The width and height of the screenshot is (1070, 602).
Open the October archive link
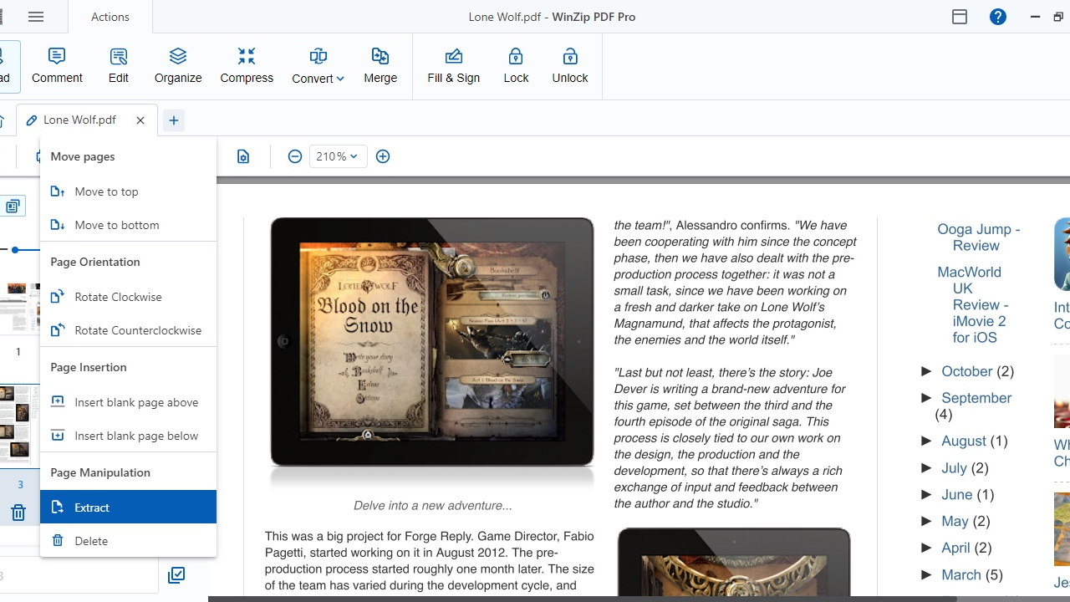967,371
